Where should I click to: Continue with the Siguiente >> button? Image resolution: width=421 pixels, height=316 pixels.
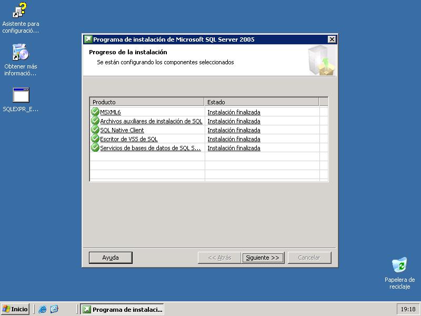[x=263, y=258]
